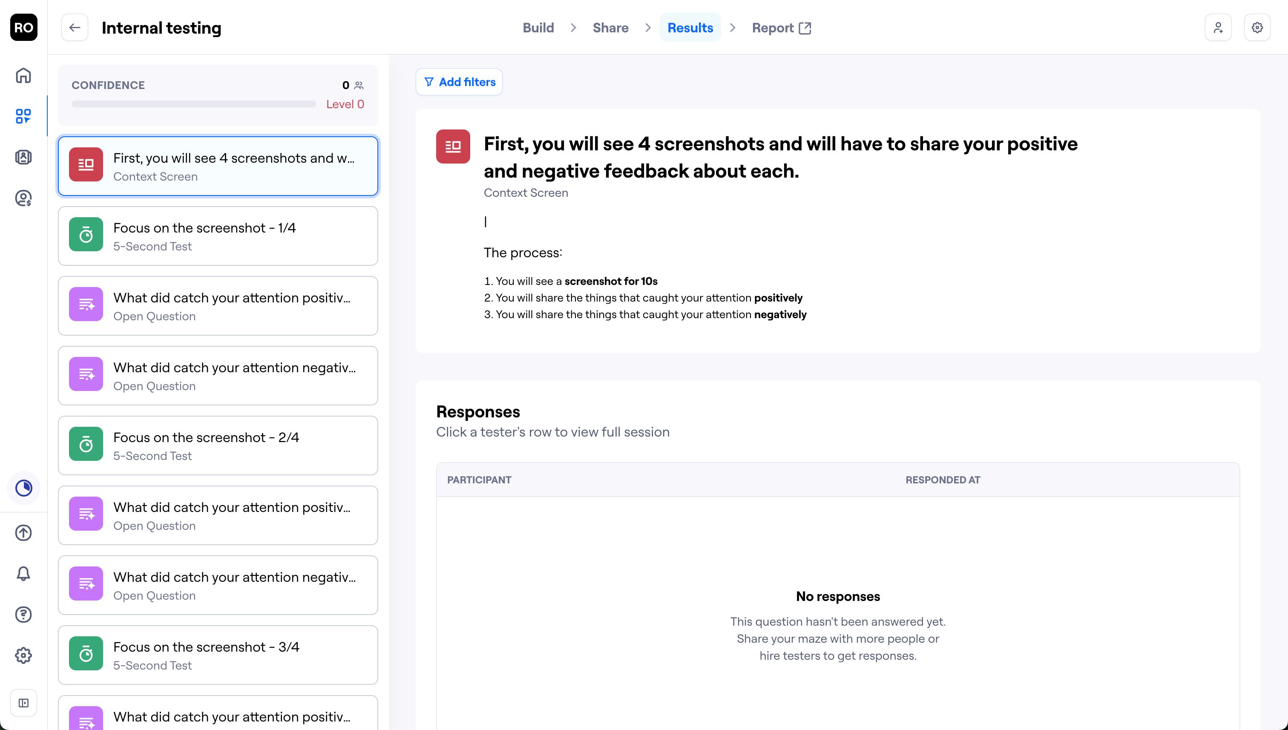1288x730 pixels.
Task: Select Focus on the screenshot - 2/4
Action: tap(218, 446)
